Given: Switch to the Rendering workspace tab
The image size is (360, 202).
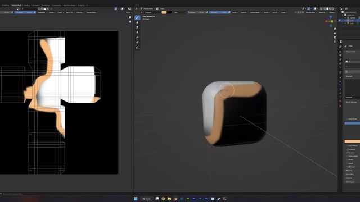Looking at the screenshot, I should click(x=46, y=5).
